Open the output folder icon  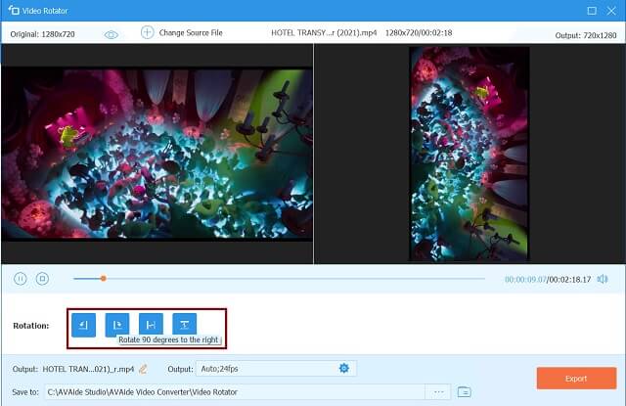464,392
